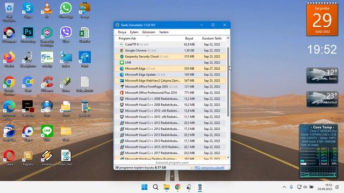The width and height of the screenshot is (344, 193).
Task: Select the CuteFTP 9 row
Action: point(170,44)
